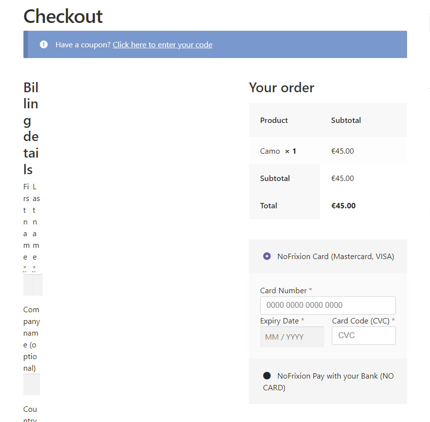The height and width of the screenshot is (422, 430).
Task: Click the Camo product name in order summary
Action: [x=269, y=151]
